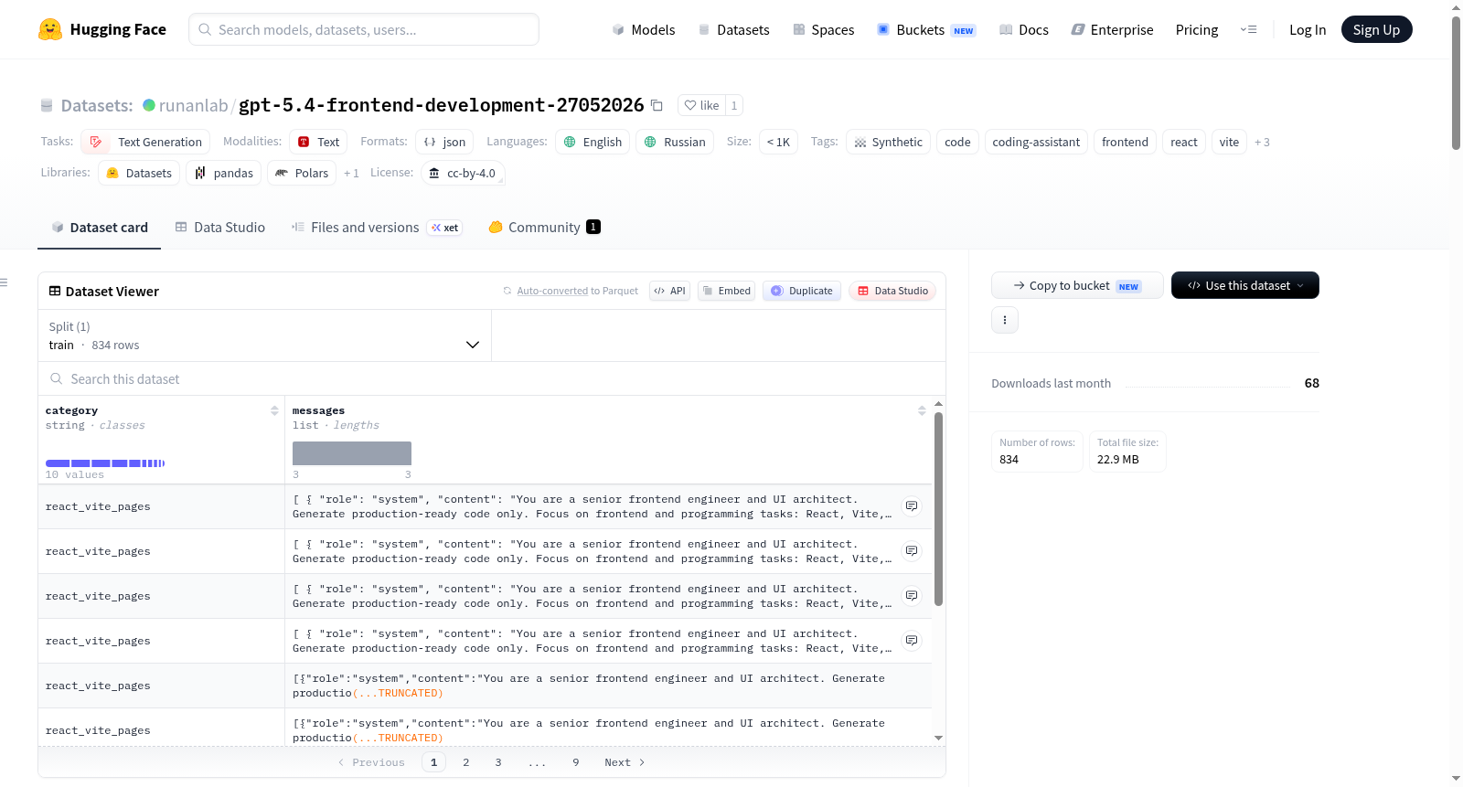Open chat view icon for first row
This screenshot has width=1463, height=787.
pyautogui.click(x=912, y=505)
